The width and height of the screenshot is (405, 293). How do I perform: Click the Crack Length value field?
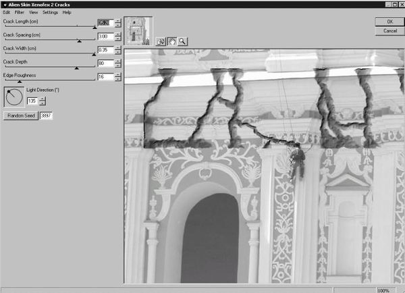click(105, 23)
